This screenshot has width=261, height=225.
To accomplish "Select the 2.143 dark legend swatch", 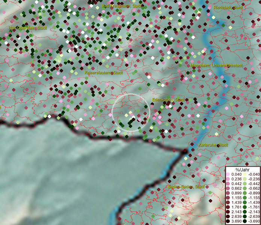I will [228, 212].
